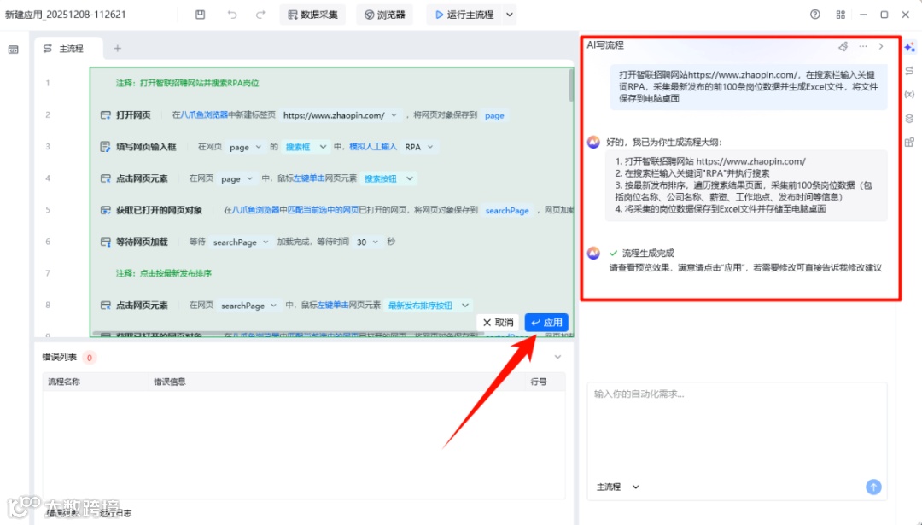The image size is (922, 525).
Task: Click the 模拟人工输入 link
Action: click(x=373, y=147)
